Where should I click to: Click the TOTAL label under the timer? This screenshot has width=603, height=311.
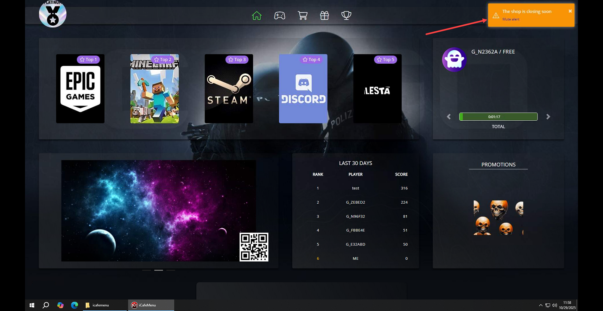498,127
